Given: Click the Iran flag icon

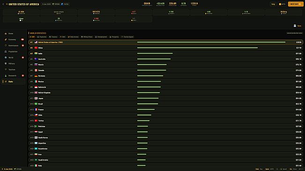Looking at the screenshot, I should [36, 154].
